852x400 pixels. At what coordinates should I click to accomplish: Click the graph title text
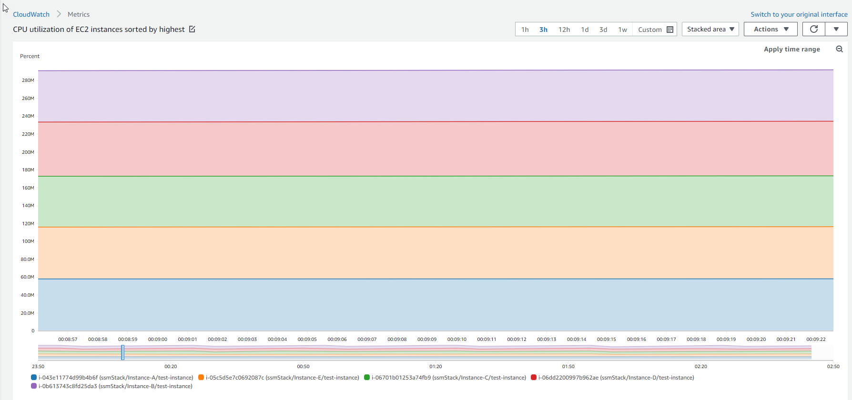99,29
